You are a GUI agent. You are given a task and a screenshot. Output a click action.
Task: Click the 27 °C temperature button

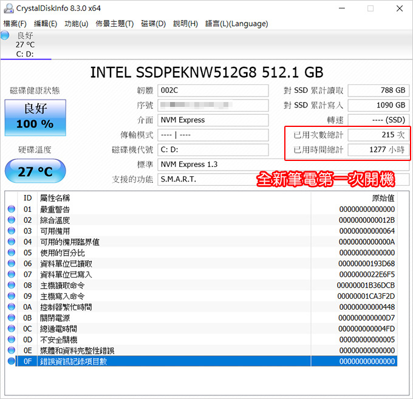[x=35, y=171]
